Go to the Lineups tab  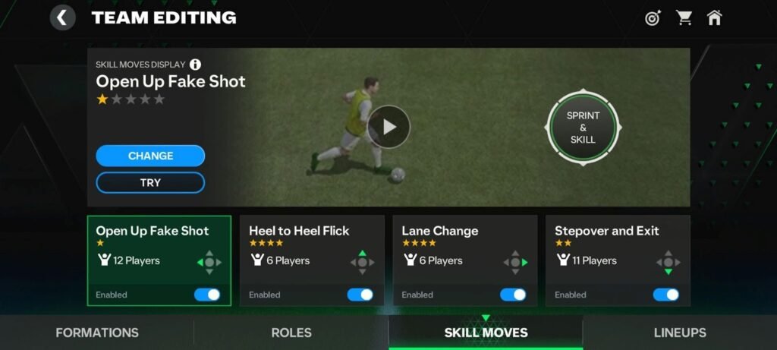tap(680, 333)
